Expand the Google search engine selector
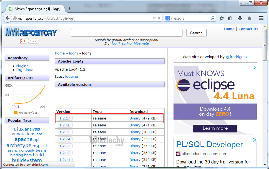Screen dimensions: 269x169 pyautogui.click(x=169, y=19)
